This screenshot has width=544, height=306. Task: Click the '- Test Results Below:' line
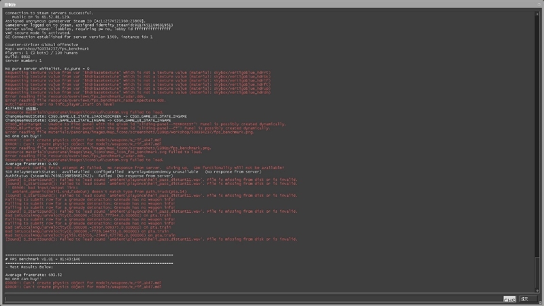(29, 267)
